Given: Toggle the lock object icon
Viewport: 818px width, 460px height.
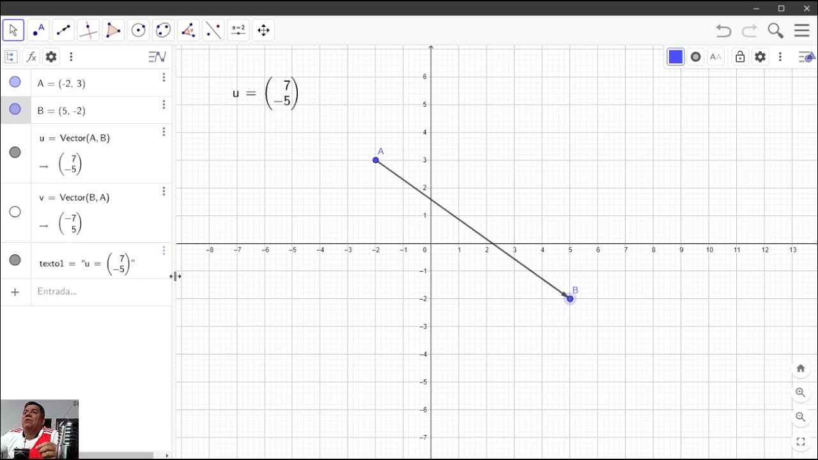Looking at the screenshot, I should tap(740, 57).
